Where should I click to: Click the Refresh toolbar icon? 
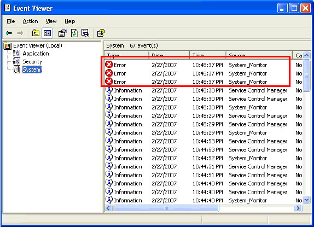[74, 33]
